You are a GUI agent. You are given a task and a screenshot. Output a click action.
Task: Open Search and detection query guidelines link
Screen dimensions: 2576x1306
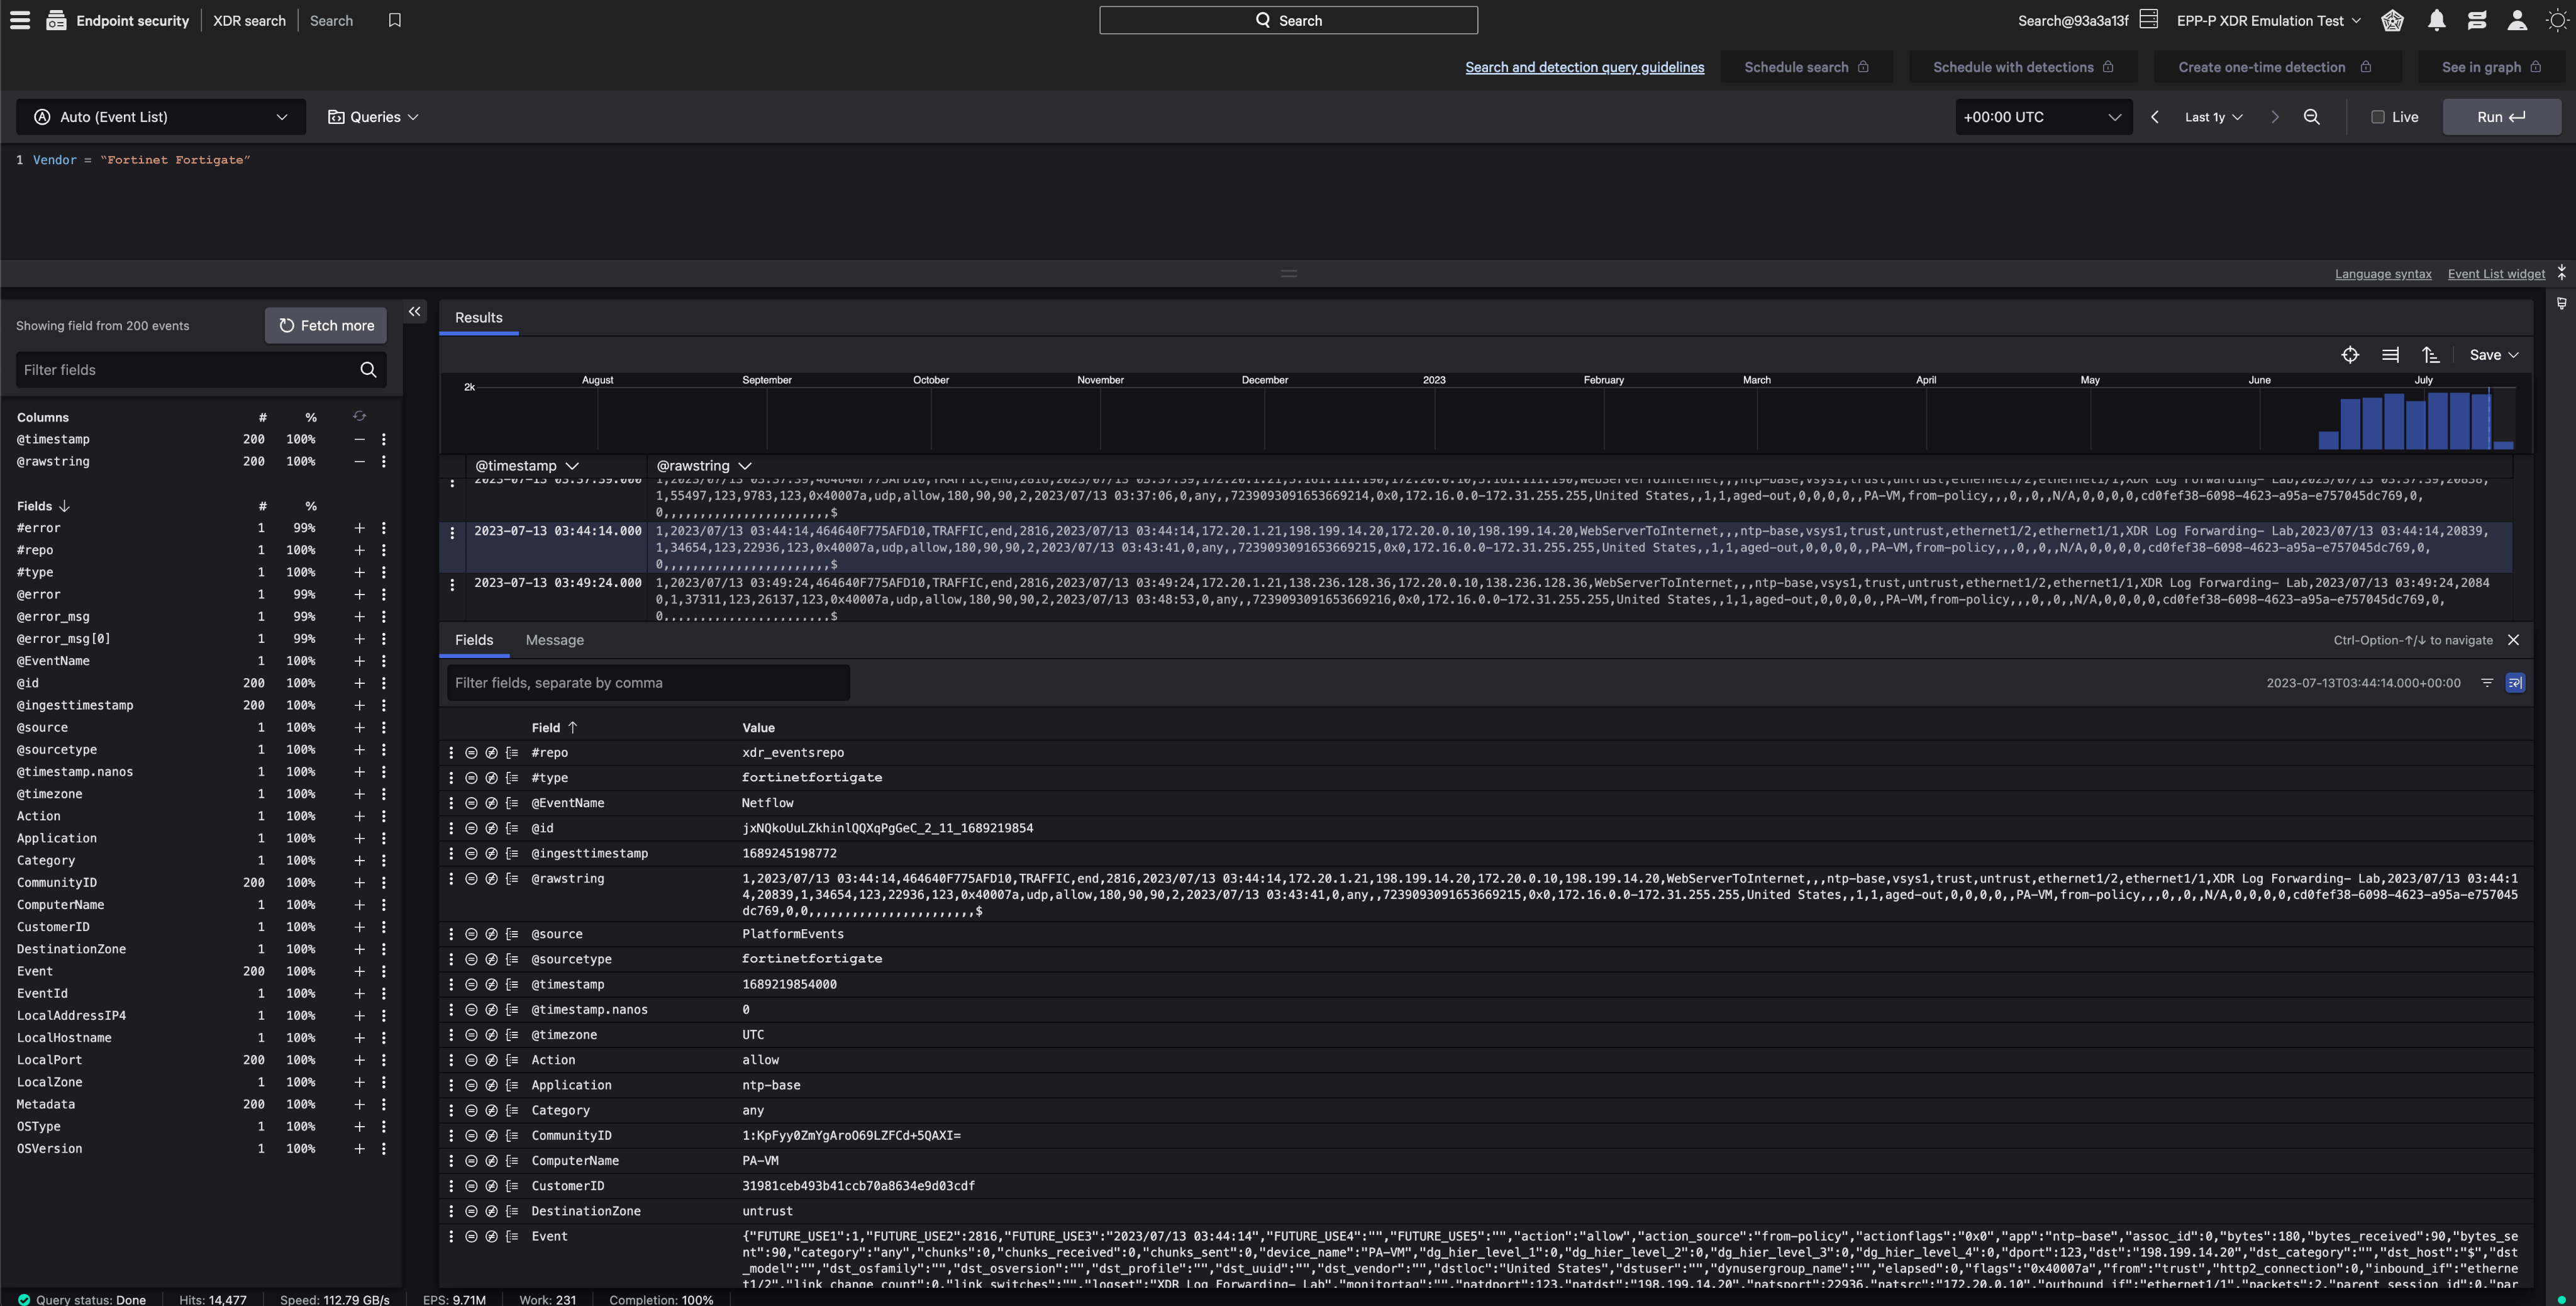[1584, 67]
